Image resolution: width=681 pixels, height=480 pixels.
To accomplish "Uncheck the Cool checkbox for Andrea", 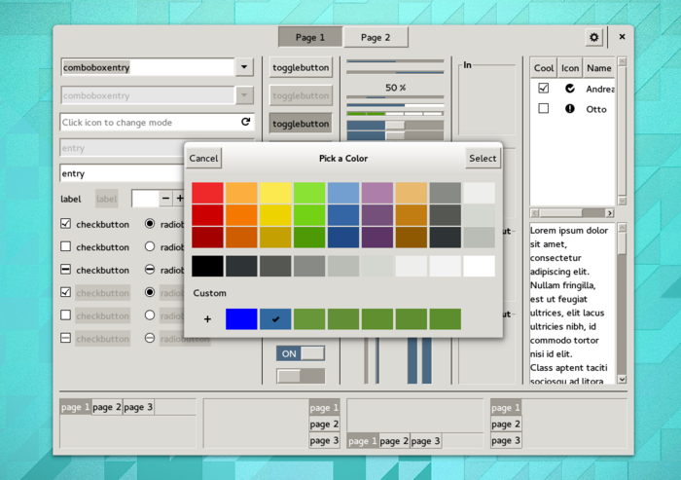I will (x=544, y=89).
